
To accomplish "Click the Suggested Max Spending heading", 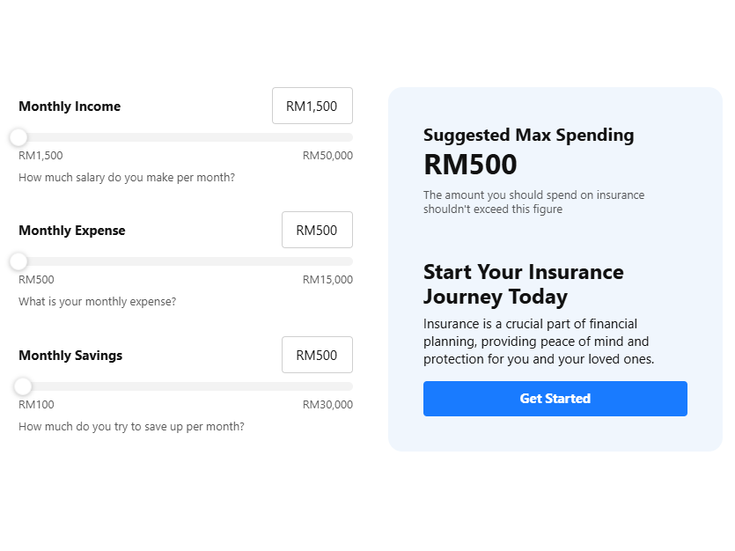I will click(x=528, y=135).
